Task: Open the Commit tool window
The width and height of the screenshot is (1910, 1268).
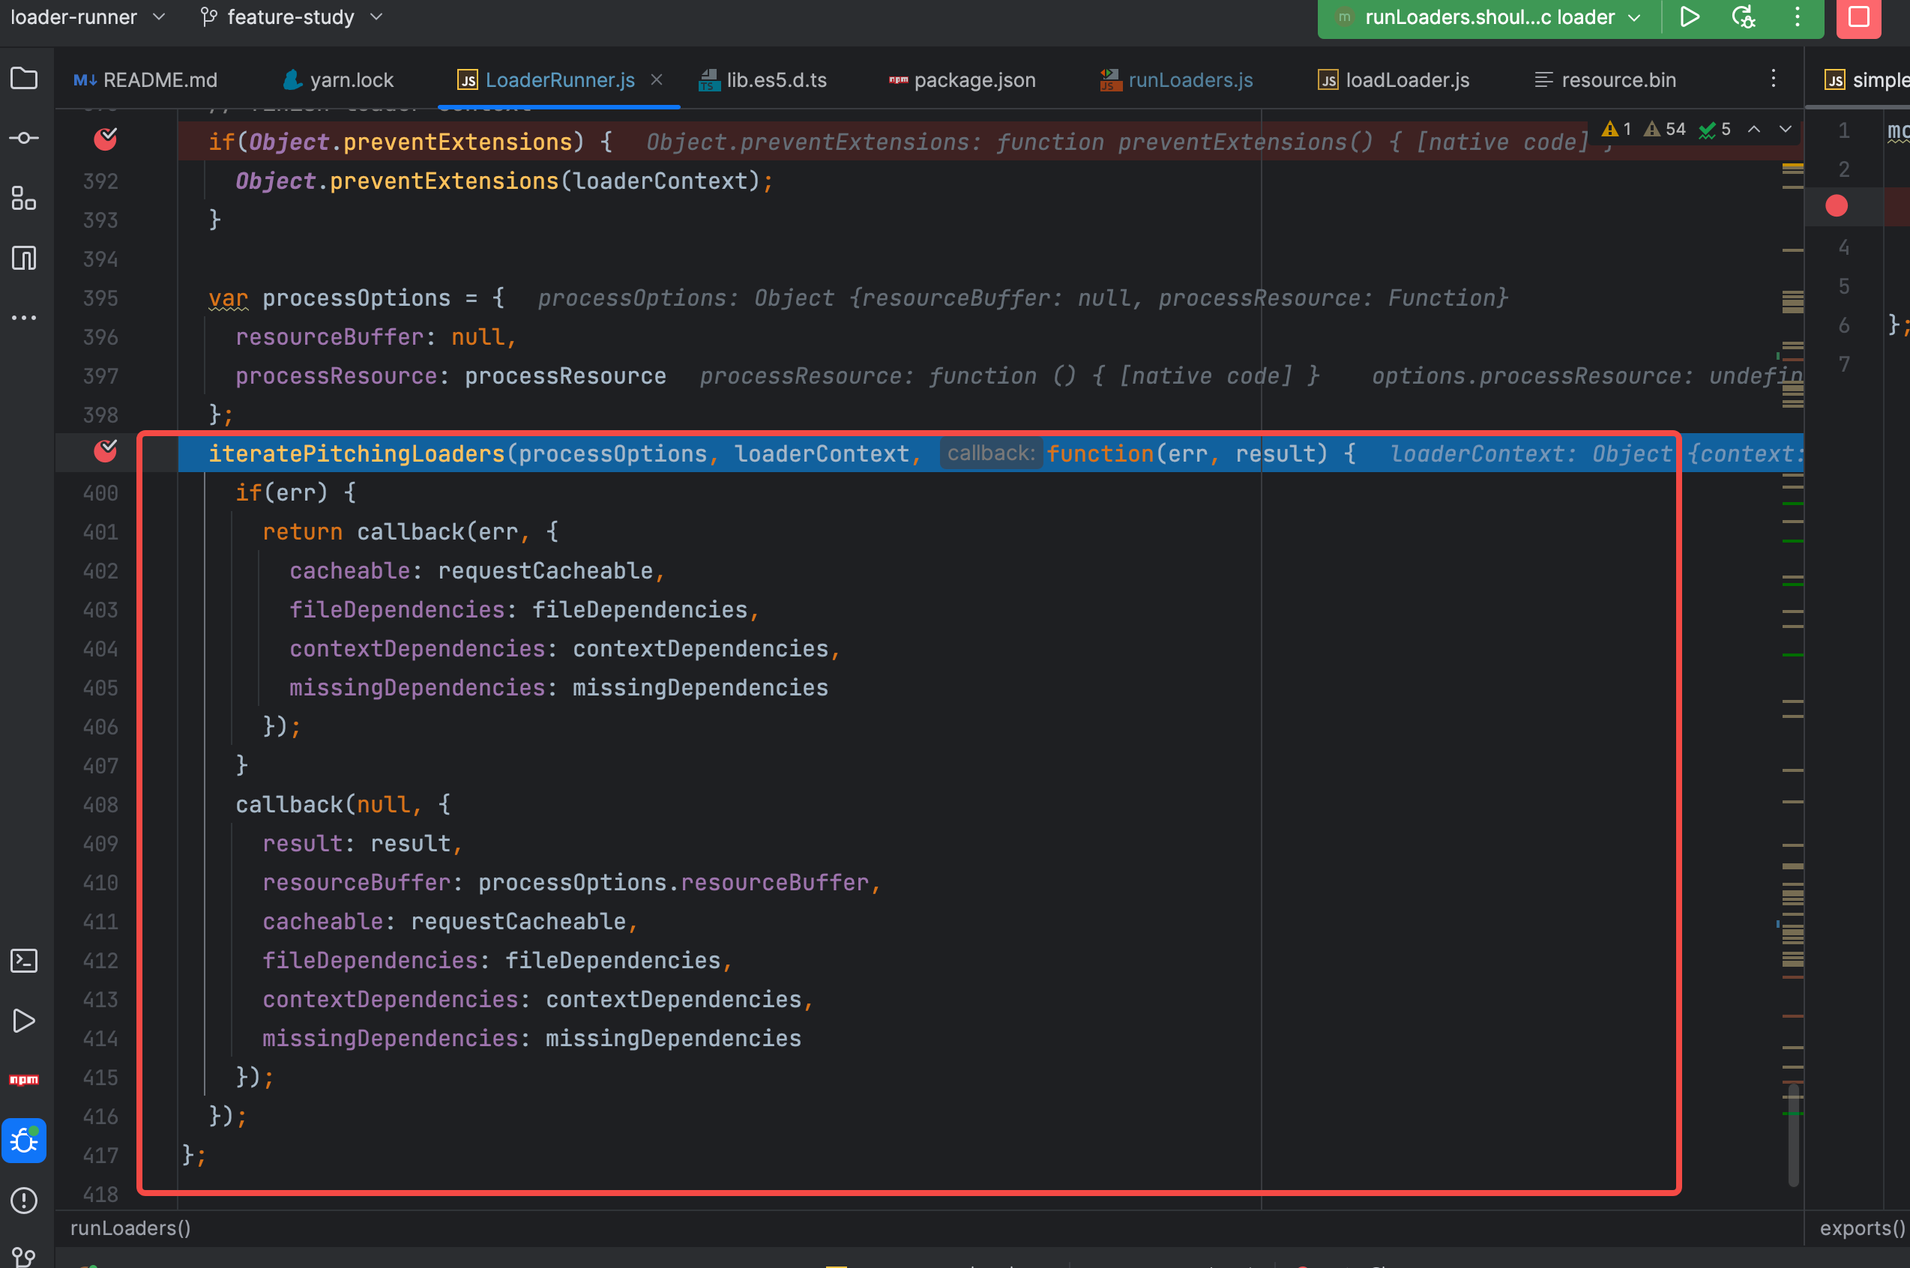Action: tap(23, 139)
